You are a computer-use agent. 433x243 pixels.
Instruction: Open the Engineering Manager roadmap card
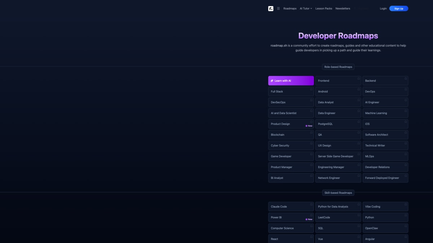338,167
